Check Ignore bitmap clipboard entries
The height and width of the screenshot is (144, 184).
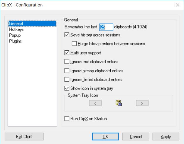(x=67, y=71)
